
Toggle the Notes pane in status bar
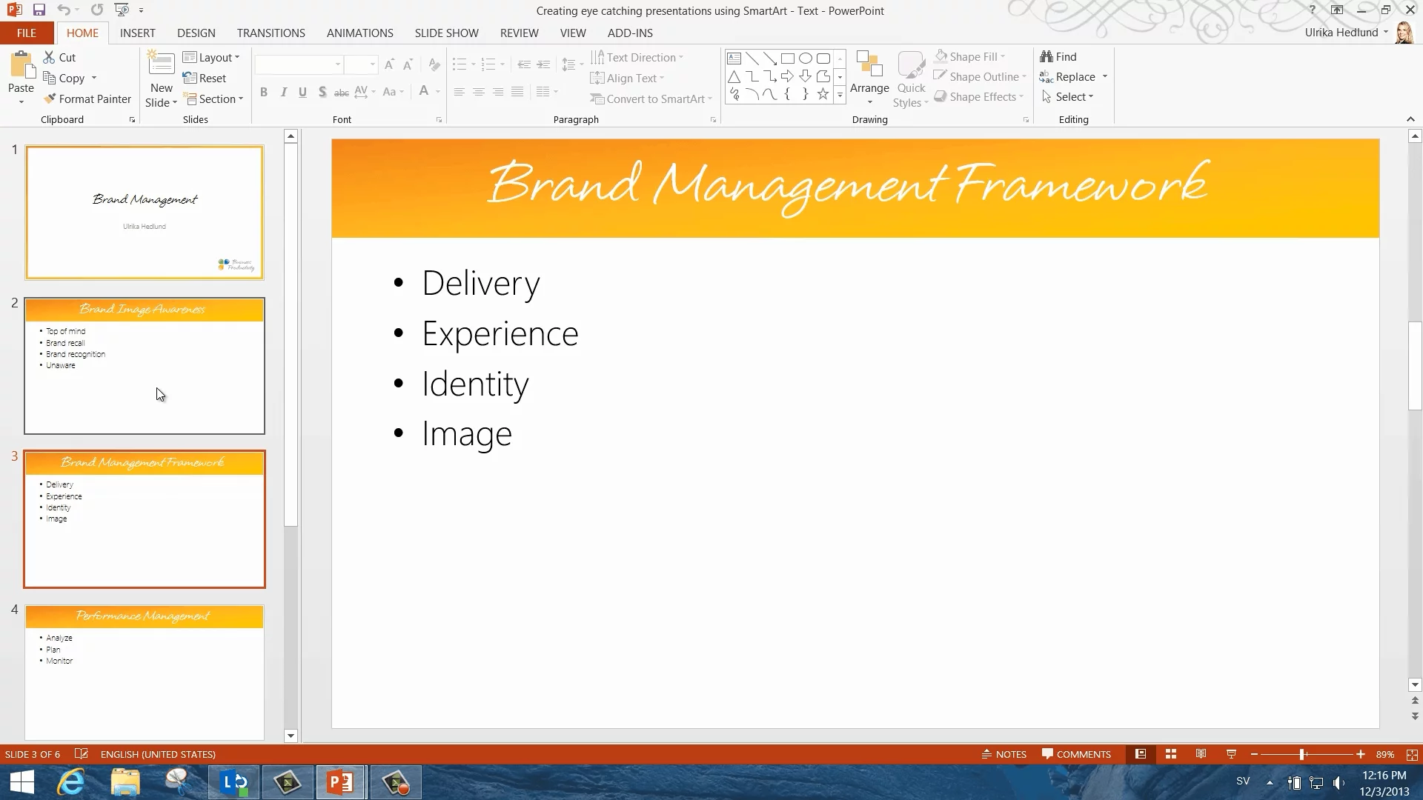point(1004,754)
